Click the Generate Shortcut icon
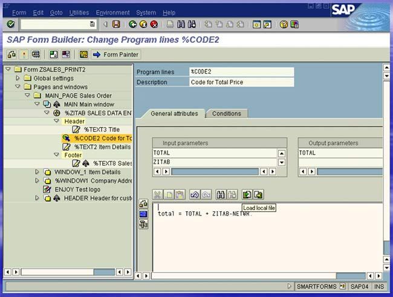The image size is (393, 297). (x=267, y=24)
